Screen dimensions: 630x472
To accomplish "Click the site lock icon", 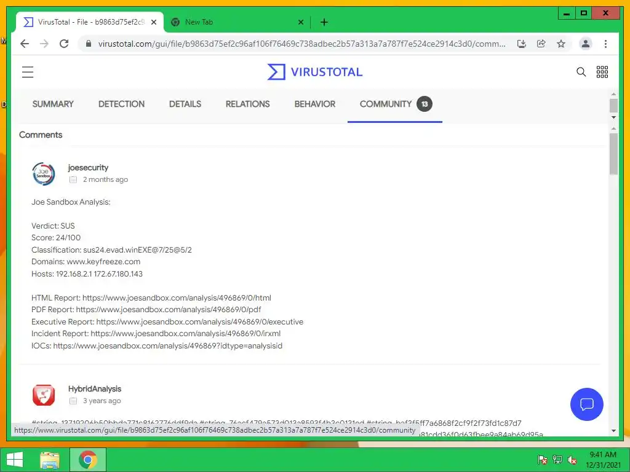I will coord(89,44).
